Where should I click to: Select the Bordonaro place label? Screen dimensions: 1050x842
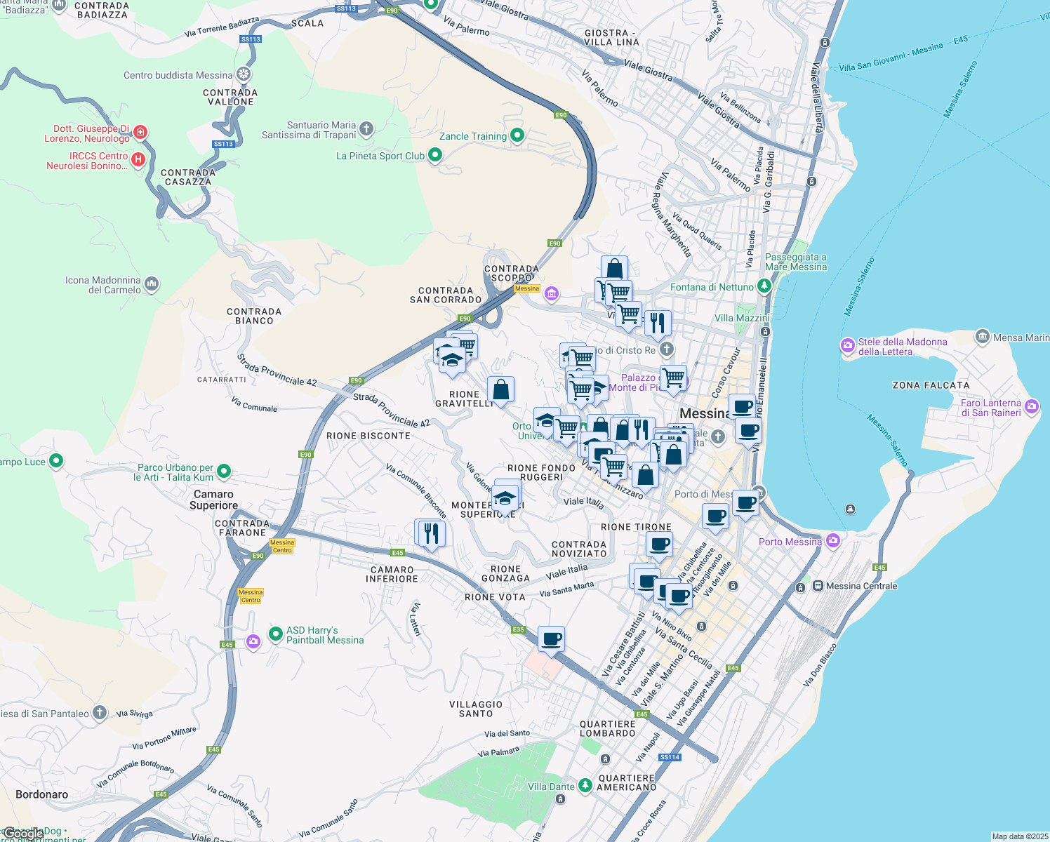[x=42, y=794]
